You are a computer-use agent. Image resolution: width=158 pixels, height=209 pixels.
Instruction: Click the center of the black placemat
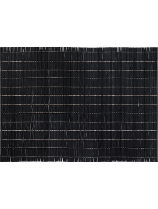(x=79, y=104)
